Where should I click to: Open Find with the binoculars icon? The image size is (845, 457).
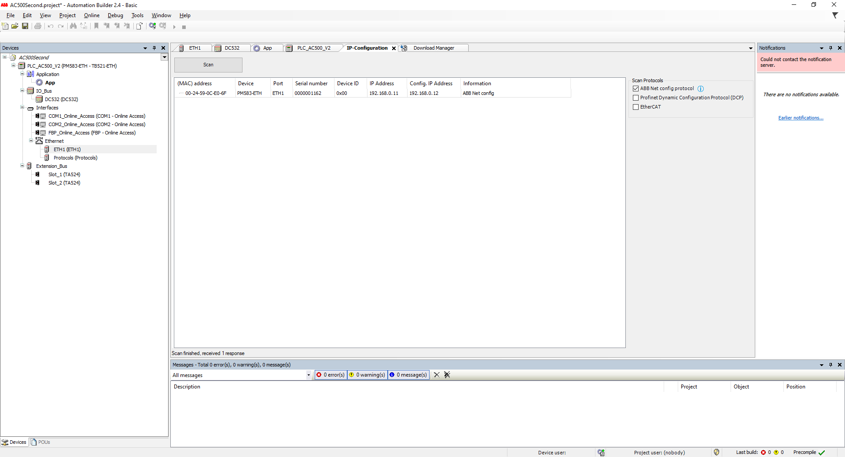pos(73,26)
